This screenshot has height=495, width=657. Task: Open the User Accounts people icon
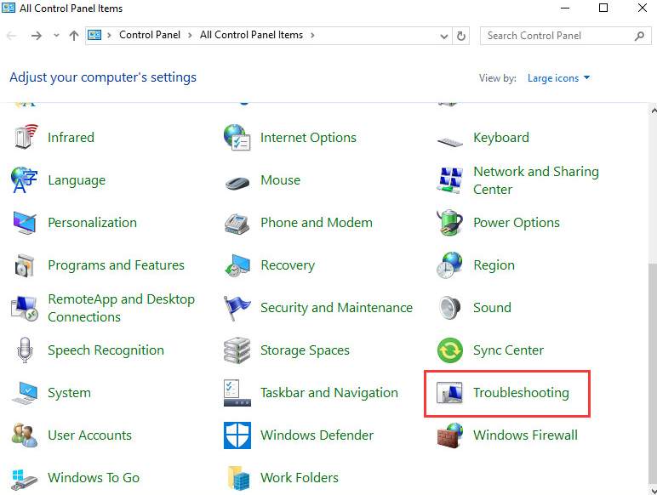pos(25,435)
